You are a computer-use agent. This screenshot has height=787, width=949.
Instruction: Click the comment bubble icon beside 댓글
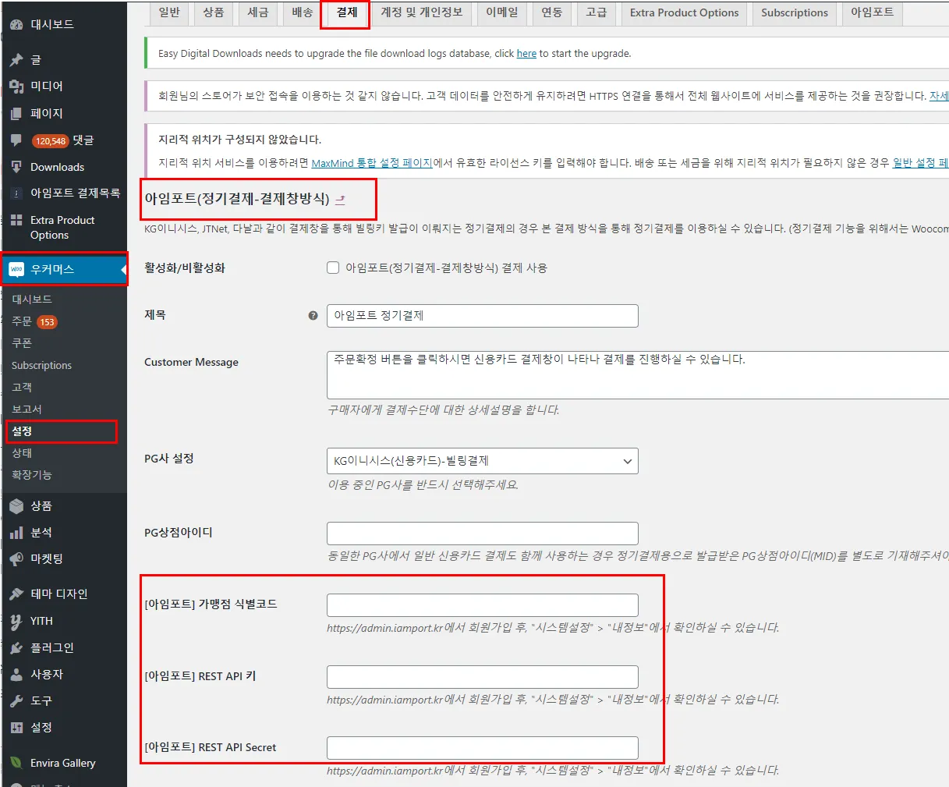(x=16, y=140)
